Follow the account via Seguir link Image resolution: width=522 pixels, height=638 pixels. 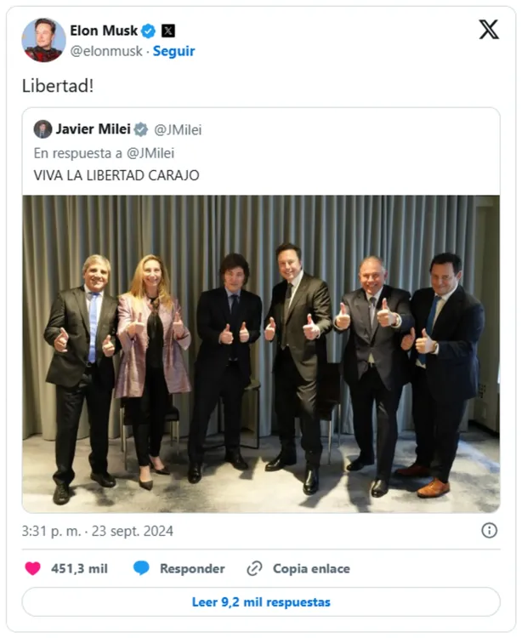(x=173, y=51)
